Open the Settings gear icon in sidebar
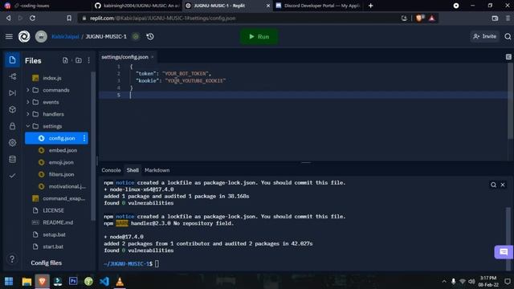The height and width of the screenshot is (289, 514). click(x=13, y=143)
